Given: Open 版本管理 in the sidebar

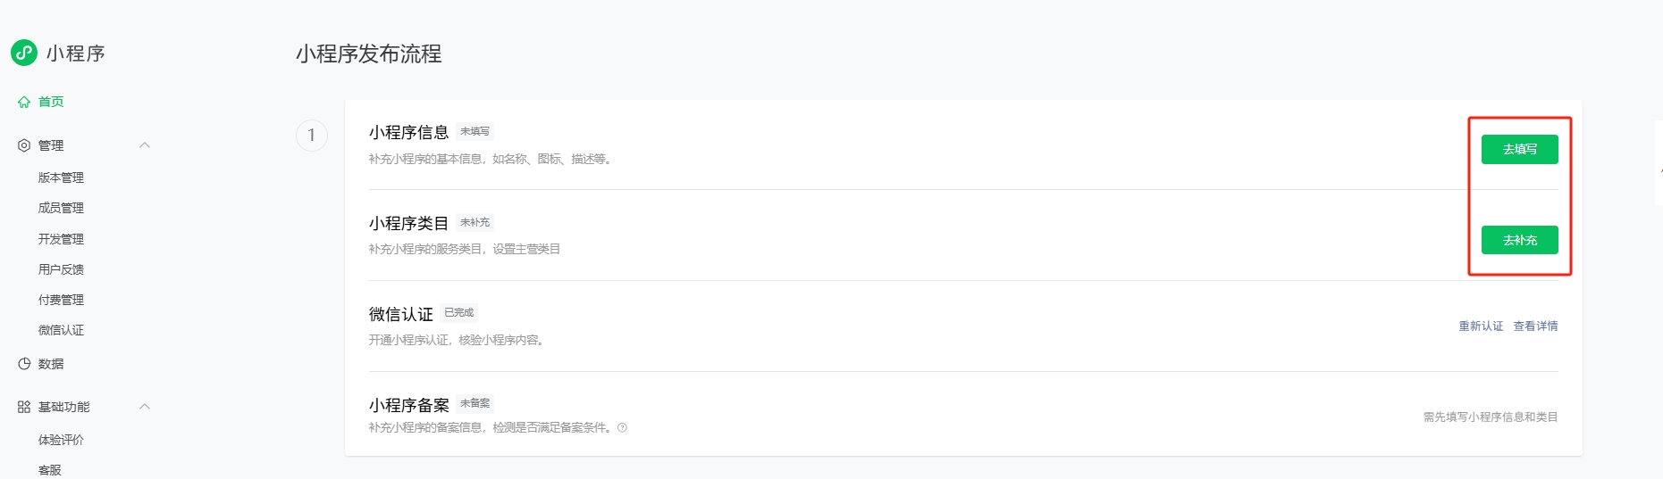Looking at the screenshot, I should tap(61, 178).
